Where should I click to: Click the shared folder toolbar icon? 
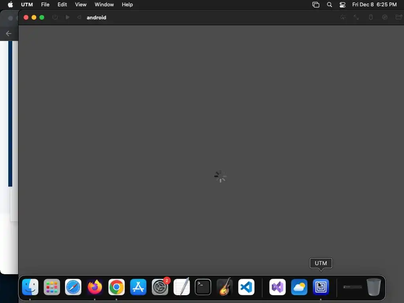(x=399, y=17)
